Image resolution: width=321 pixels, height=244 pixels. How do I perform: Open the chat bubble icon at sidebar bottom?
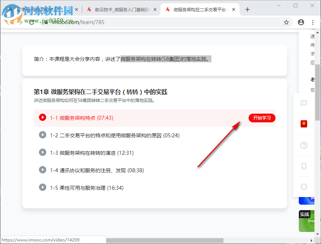[x=304, y=186]
